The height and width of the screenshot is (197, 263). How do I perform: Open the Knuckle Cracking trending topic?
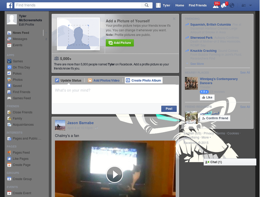click(203, 51)
